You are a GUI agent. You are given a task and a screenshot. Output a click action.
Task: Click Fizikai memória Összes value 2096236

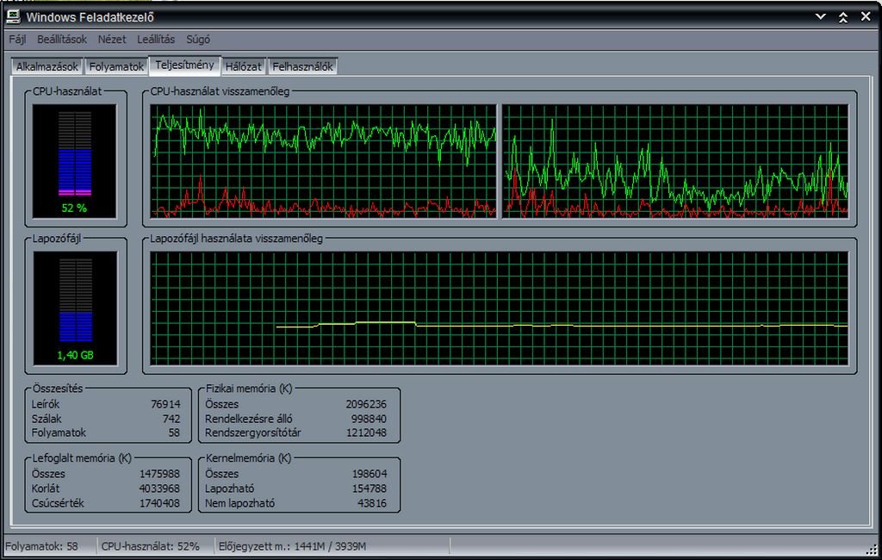point(366,404)
